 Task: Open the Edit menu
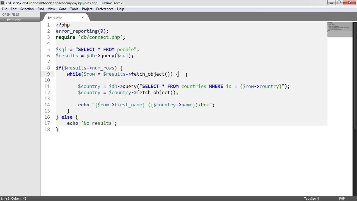(x=14, y=9)
